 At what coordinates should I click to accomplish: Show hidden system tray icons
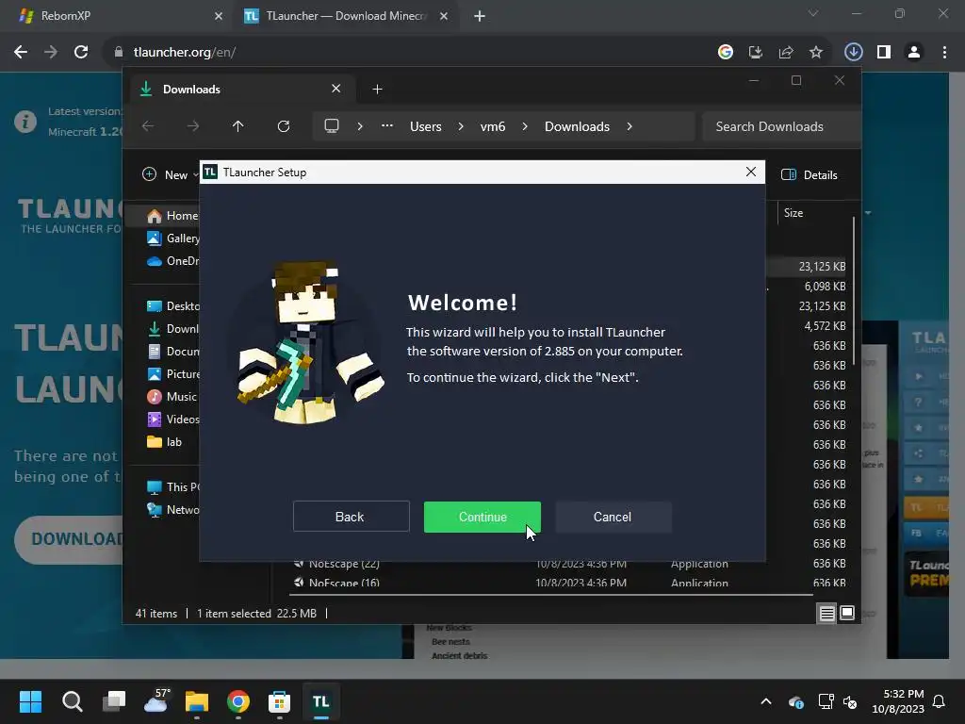(x=766, y=701)
